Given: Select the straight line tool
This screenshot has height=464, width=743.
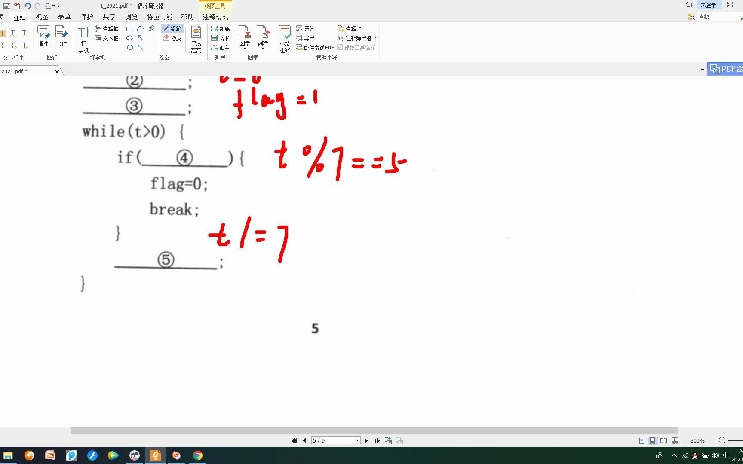Looking at the screenshot, I should [141, 47].
